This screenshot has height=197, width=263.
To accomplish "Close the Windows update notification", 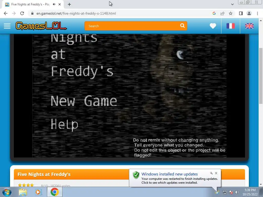I will [216, 173].
